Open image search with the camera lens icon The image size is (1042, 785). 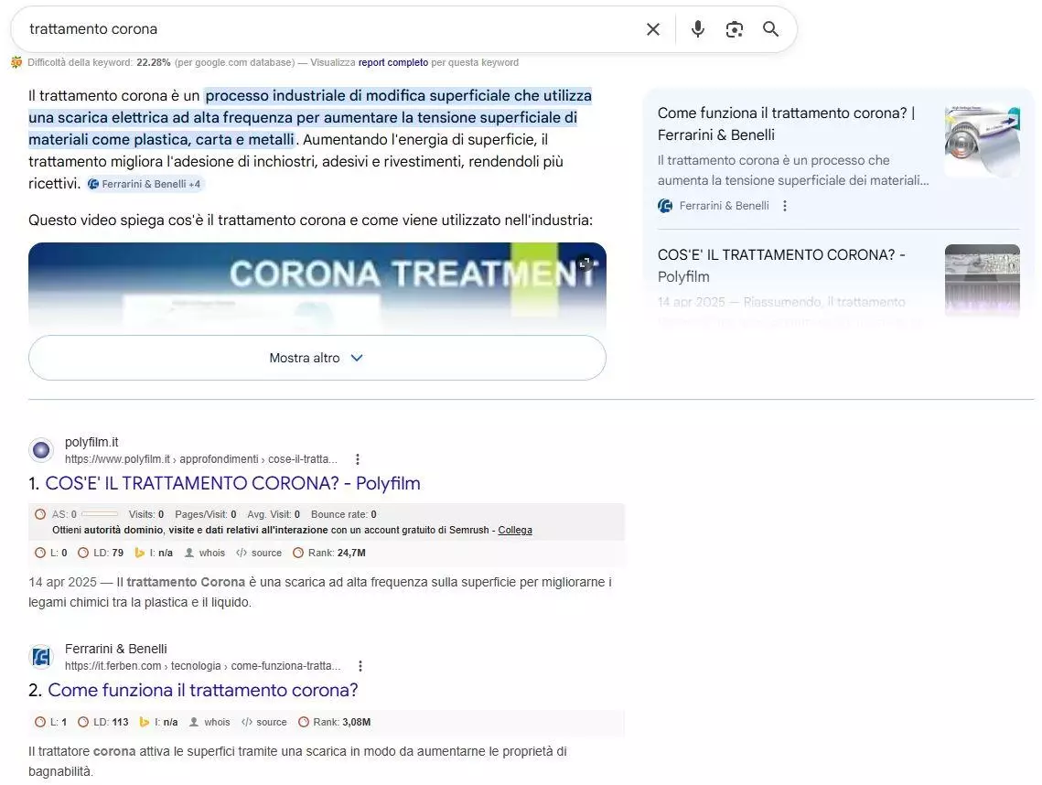[x=735, y=29]
